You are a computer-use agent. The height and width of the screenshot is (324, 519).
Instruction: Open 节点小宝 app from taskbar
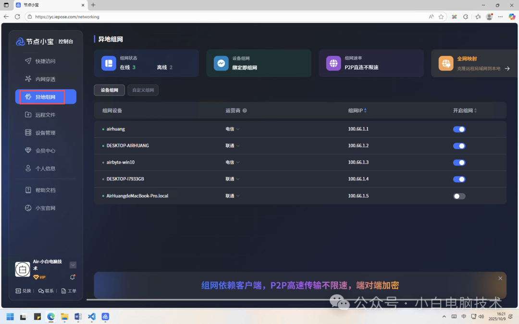(105, 316)
